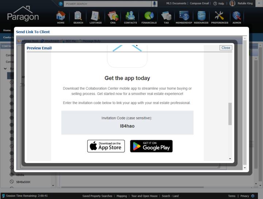Select the invitation code I84hao
The height and width of the screenshot is (199, 263).
click(127, 126)
